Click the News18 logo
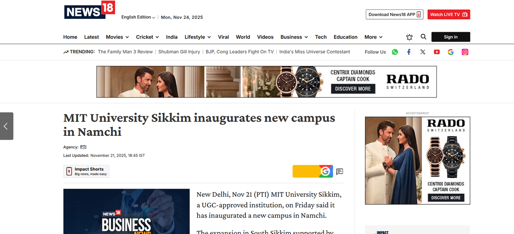The width and height of the screenshot is (514, 234). (x=90, y=10)
